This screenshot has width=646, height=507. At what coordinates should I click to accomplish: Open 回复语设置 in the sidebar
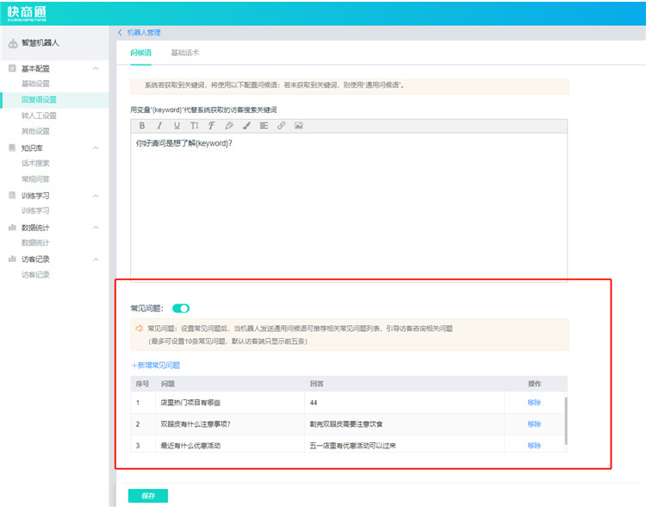click(39, 100)
